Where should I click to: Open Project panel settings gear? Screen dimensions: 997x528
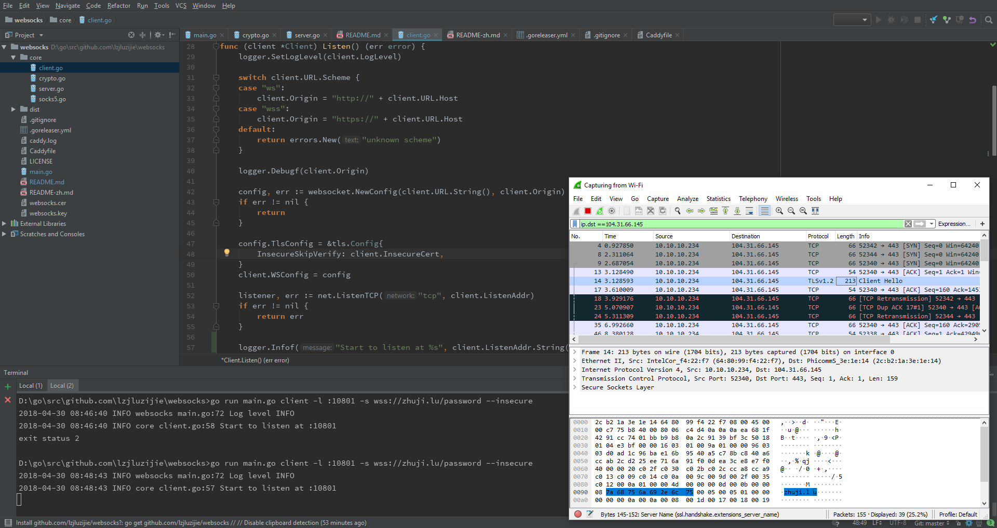click(158, 35)
